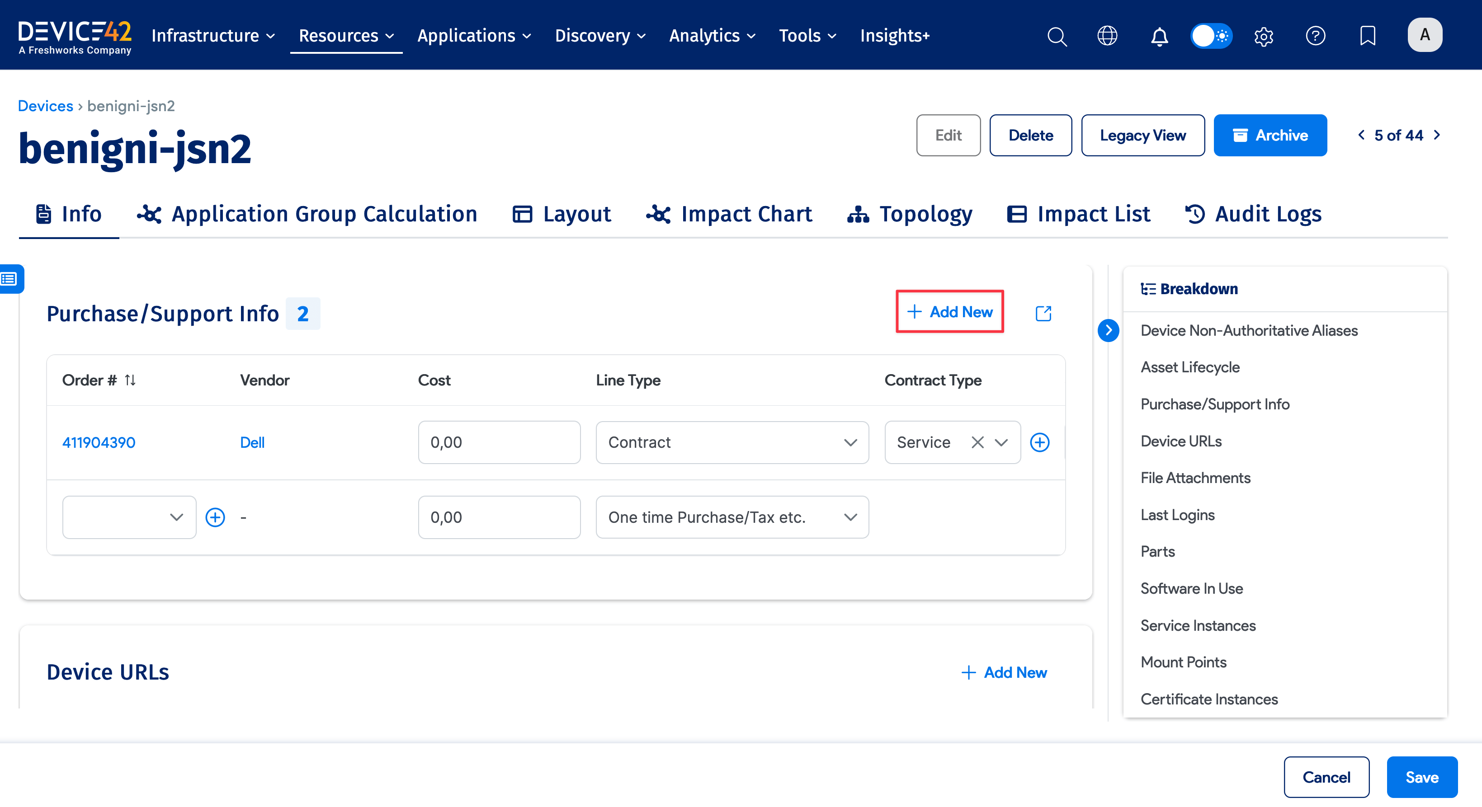Viewport: 1482px width, 807px height.
Task: Open the Contract line type dropdown
Action: [732, 442]
